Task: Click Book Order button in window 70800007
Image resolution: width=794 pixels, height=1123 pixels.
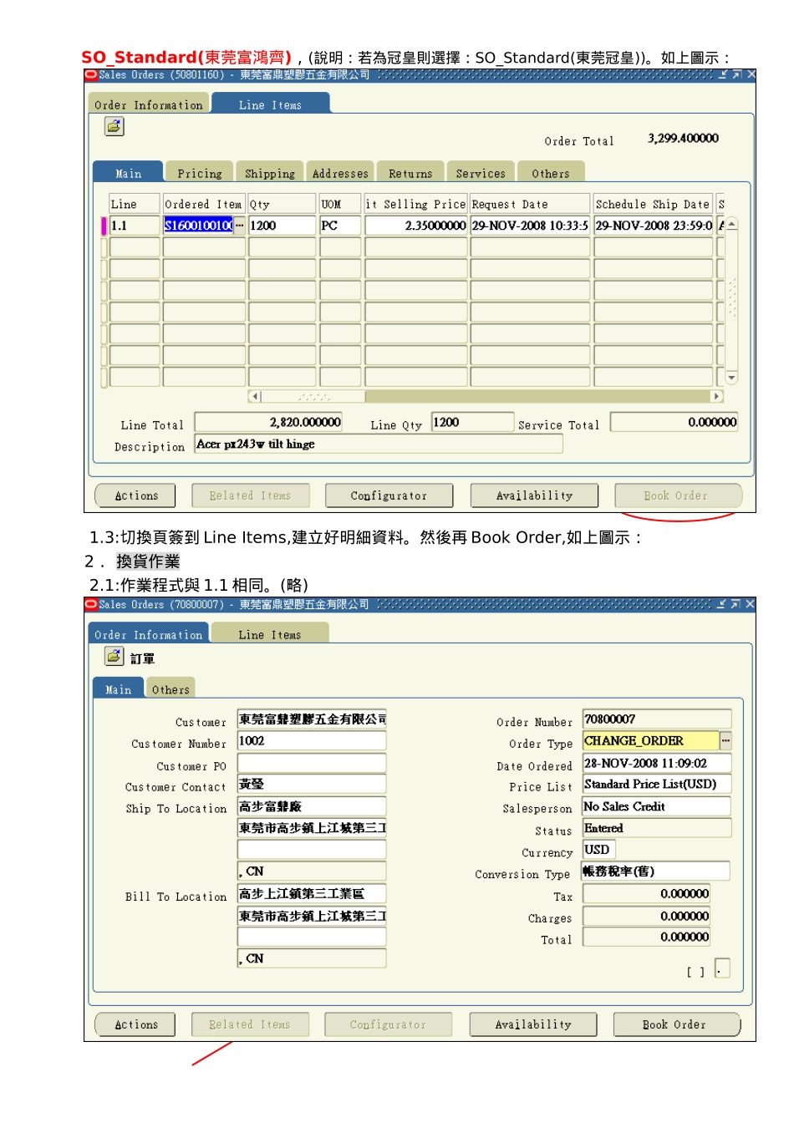Action: pyautogui.click(x=676, y=1024)
